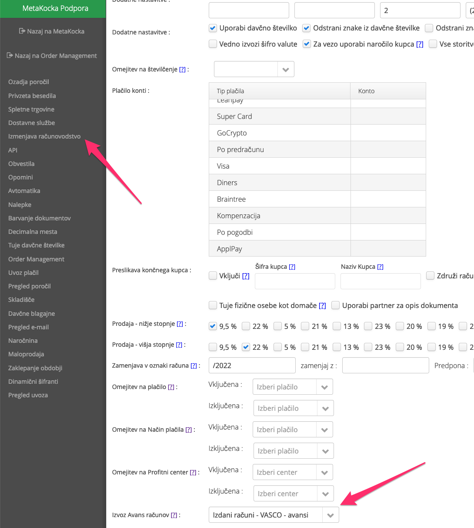Click the exit icon beside Nazaj na MetaKocka
The width and height of the screenshot is (474, 528).
point(22,31)
